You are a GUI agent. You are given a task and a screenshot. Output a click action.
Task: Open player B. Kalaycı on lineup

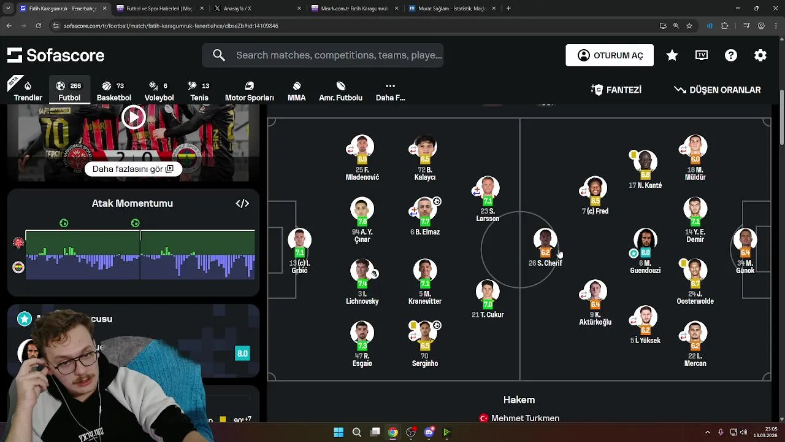pyautogui.click(x=425, y=158)
